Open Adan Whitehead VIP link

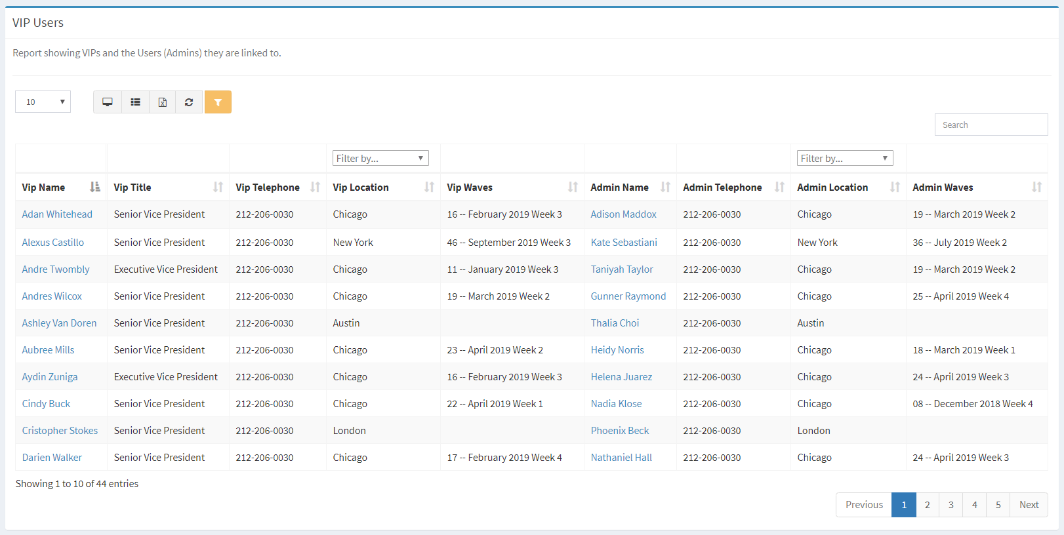pyautogui.click(x=57, y=214)
